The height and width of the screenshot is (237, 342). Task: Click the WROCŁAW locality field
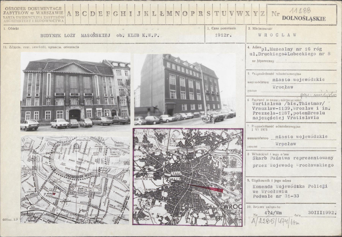point(277,35)
